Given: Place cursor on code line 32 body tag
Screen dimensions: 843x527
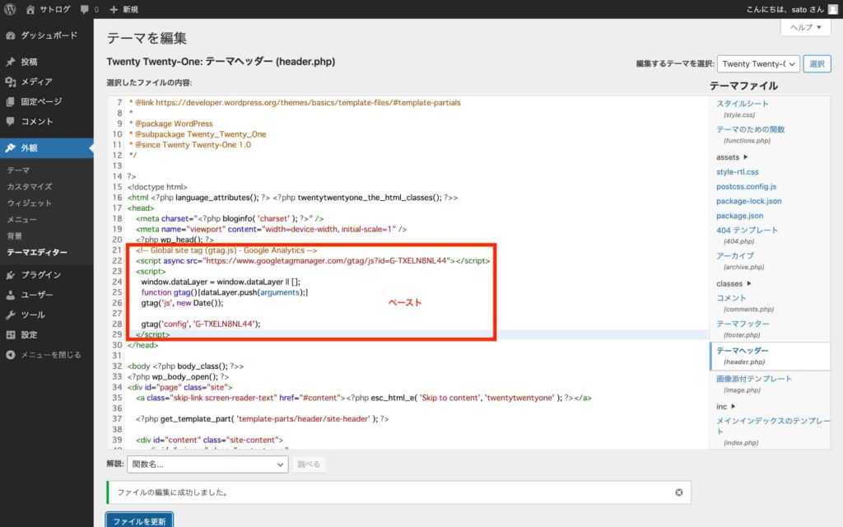Looking at the screenshot, I should click(x=185, y=366).
